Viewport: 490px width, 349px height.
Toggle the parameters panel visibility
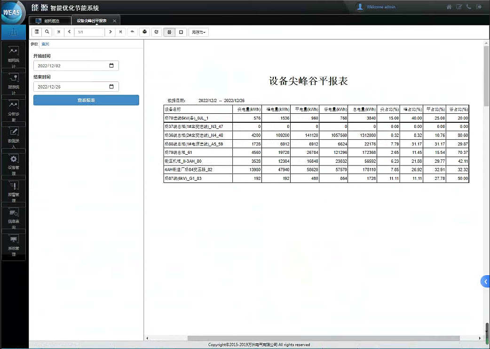37,32
